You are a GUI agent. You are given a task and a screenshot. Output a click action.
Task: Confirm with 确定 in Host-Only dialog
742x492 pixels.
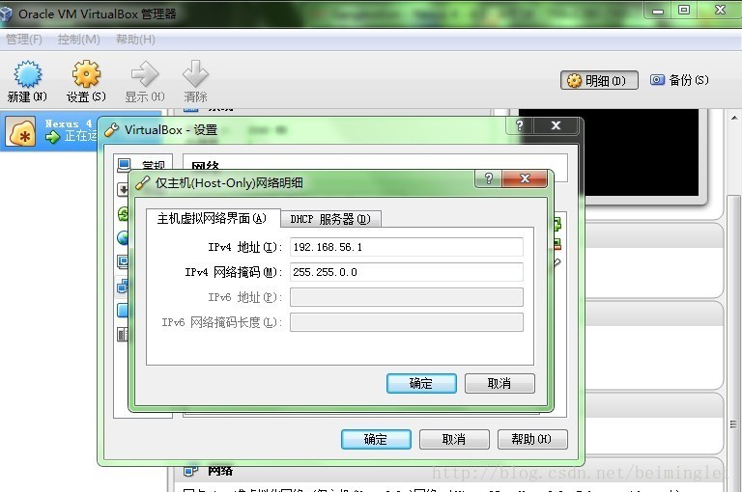click(421, 383)
